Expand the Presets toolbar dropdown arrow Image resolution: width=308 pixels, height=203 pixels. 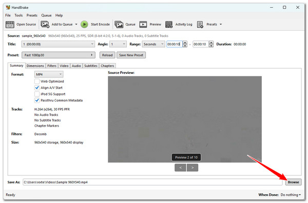click(x=221, y=24)
